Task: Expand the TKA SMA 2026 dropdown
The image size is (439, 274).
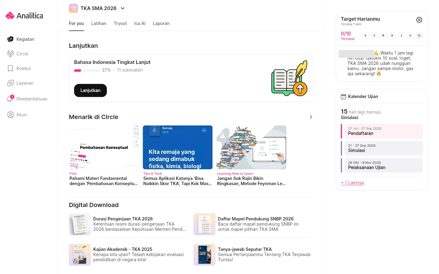Action: click(123, 8)
